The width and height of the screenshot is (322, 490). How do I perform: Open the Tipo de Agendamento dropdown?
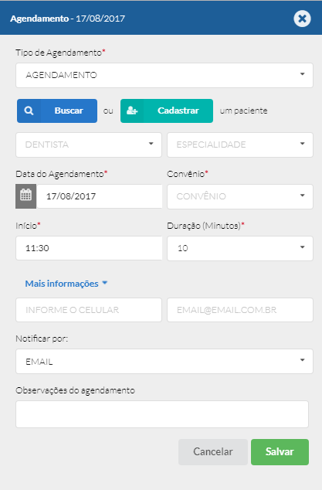[164, 75]
